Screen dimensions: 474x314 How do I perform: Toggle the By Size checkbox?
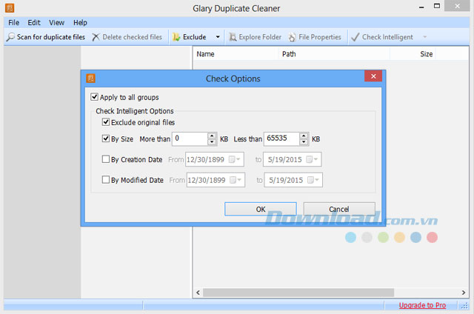(105, 138)
